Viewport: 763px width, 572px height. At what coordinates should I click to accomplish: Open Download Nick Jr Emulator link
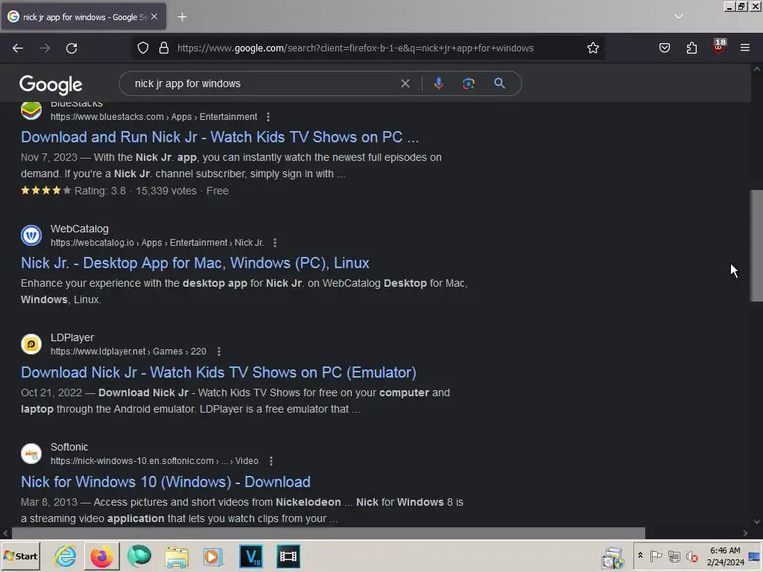point(218,372)
